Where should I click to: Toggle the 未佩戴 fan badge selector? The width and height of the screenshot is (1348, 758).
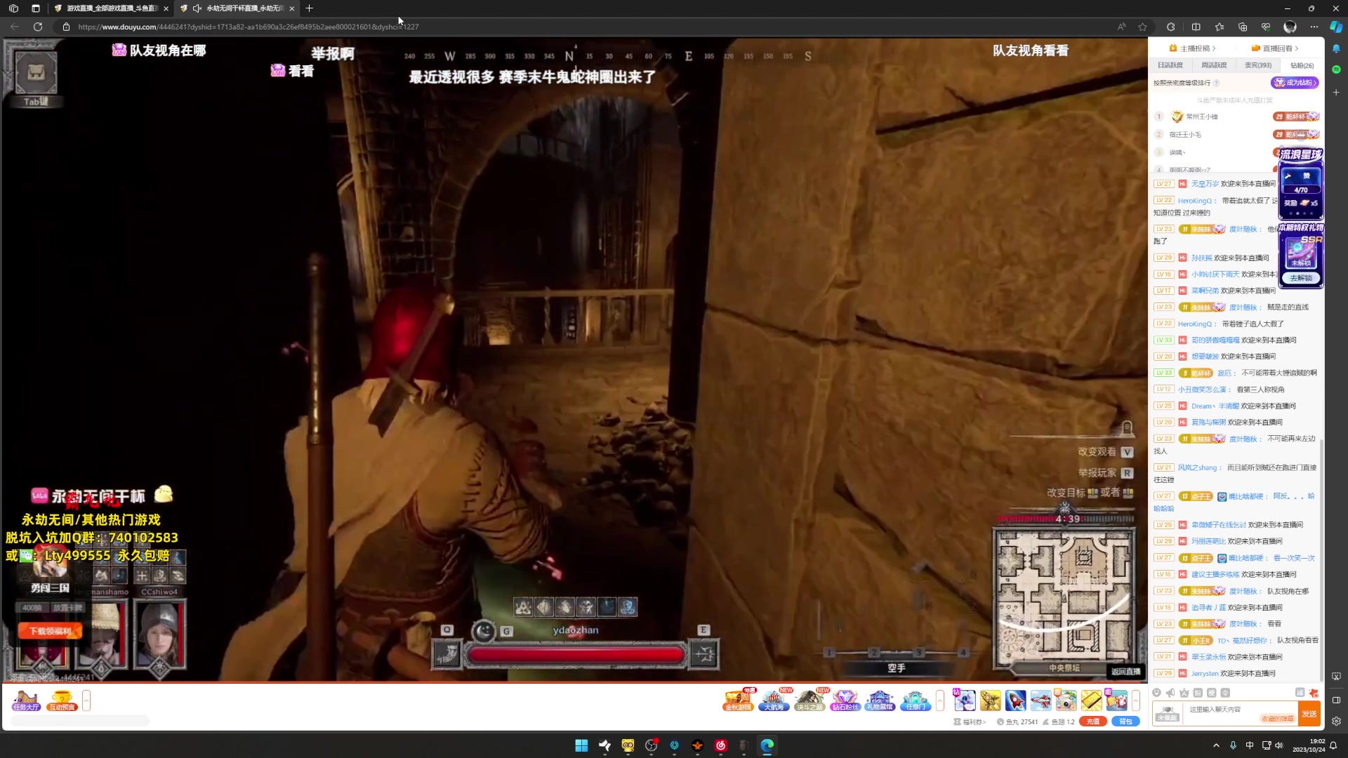point(1168,714)
